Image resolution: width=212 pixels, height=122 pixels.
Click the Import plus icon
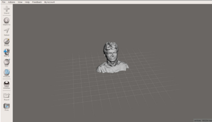7,9
